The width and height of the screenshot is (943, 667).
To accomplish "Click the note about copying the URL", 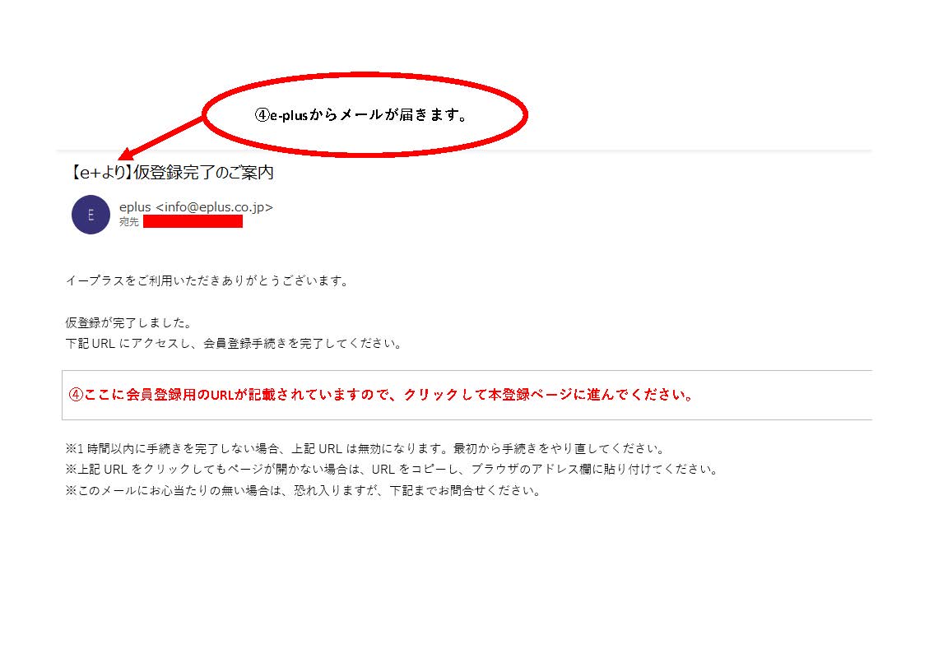I will pos(393,470).
